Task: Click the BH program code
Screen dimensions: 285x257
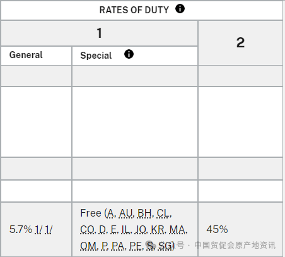Action: point(145,213)
